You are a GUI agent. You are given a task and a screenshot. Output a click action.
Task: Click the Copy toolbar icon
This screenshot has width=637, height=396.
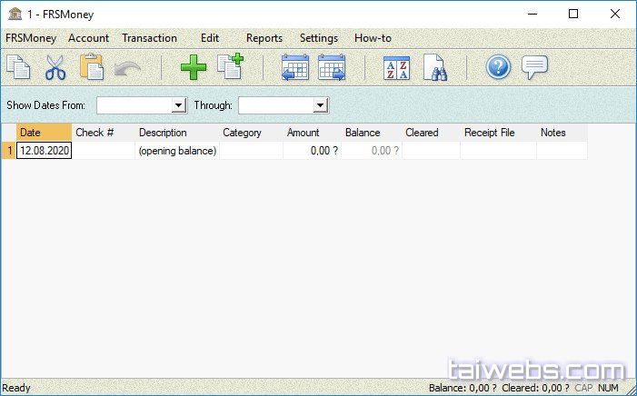tap(18, 68)
